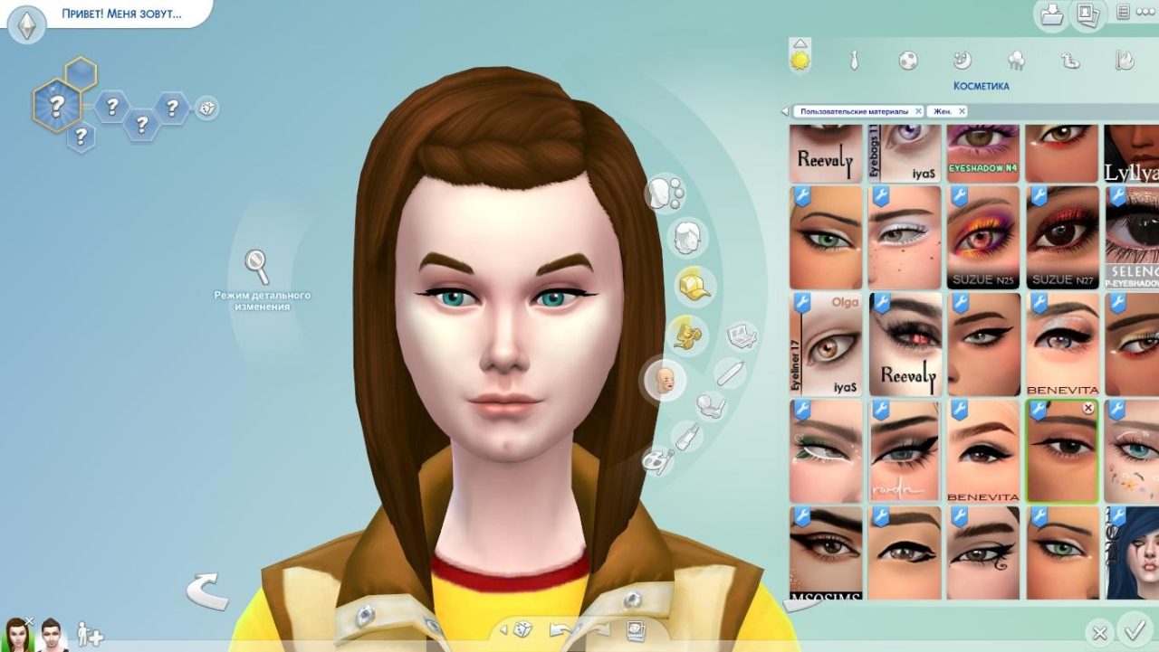Select the Reevaly red-eye eyeliner thumbnail
This screenshot has height=652, width=1159.
pyautogui.click(x=905, y=344)
